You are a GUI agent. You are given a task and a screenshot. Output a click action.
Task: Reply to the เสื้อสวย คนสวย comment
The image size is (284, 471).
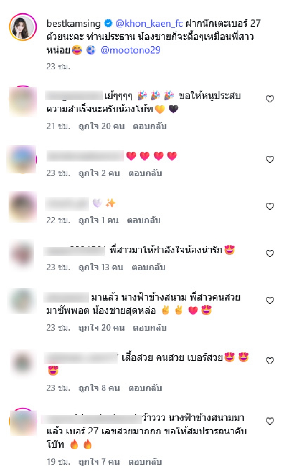(145, 388)
